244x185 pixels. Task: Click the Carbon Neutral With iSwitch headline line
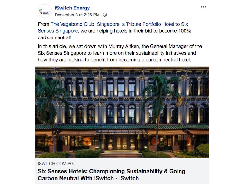tap(88, 178)
